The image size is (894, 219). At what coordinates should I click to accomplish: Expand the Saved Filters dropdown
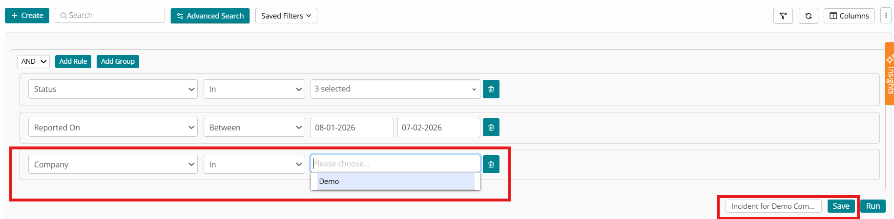point(286,16)
